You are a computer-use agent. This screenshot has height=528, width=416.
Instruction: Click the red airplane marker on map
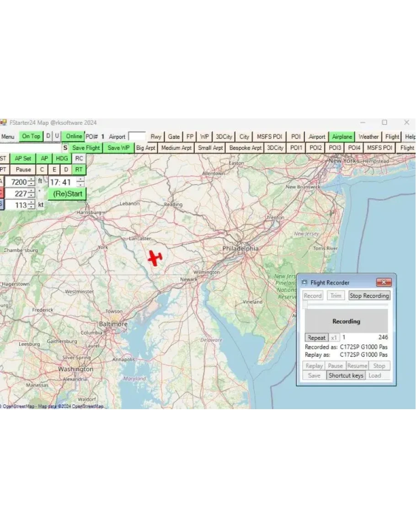155,258
